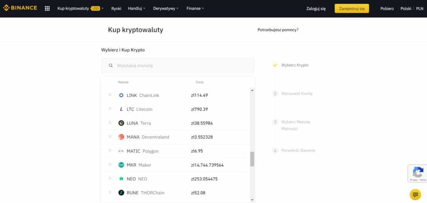This screenshot has height=203, width=427.
Task: Click the Kup kryptowaluty page heading
Action: (136, 30)
